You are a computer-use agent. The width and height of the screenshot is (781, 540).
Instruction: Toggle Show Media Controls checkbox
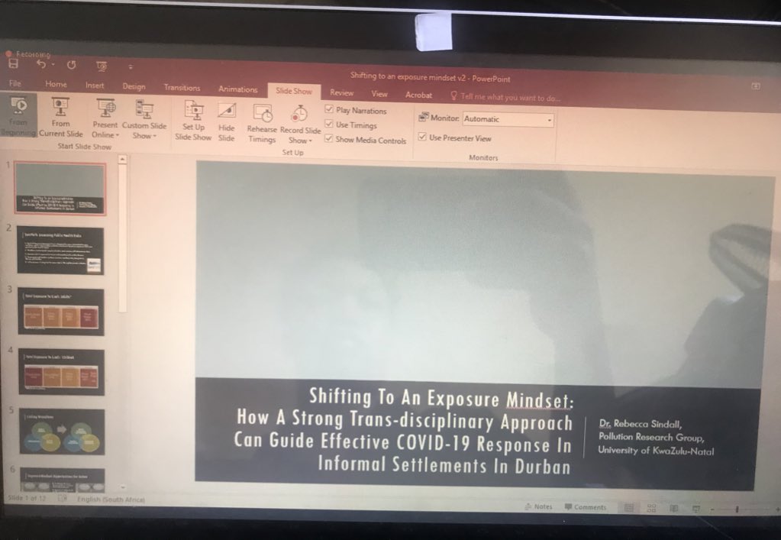click(x=329, y=138)
